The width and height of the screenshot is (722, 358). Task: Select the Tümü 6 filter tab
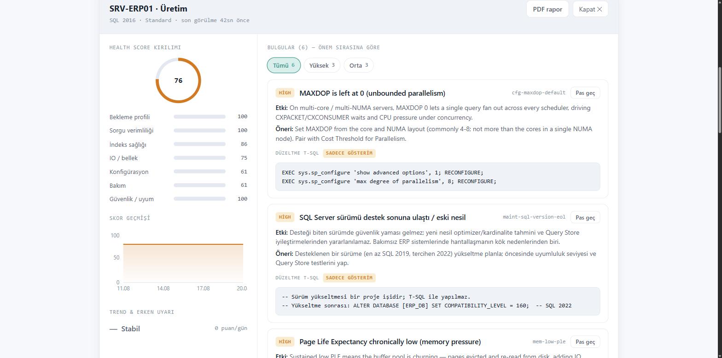click(284, 65)
